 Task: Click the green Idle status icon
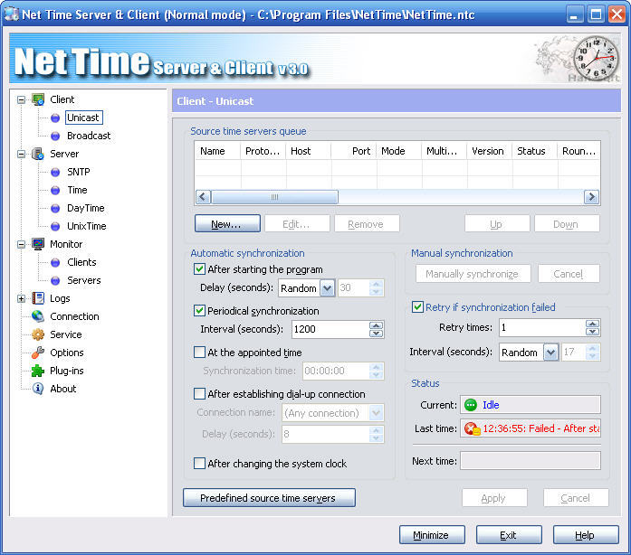pyautogui.click(x=471, y=405)
